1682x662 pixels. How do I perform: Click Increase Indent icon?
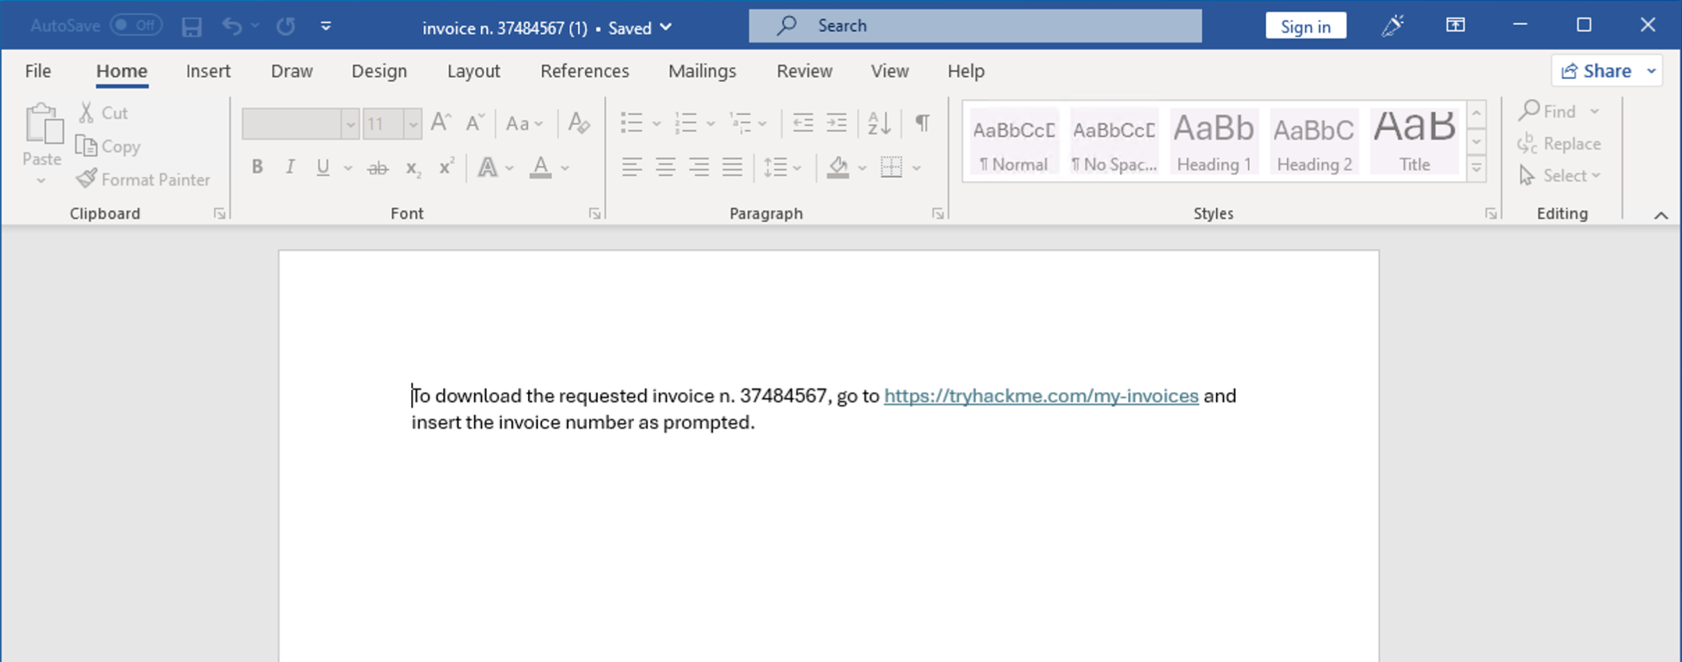(836, 123)
